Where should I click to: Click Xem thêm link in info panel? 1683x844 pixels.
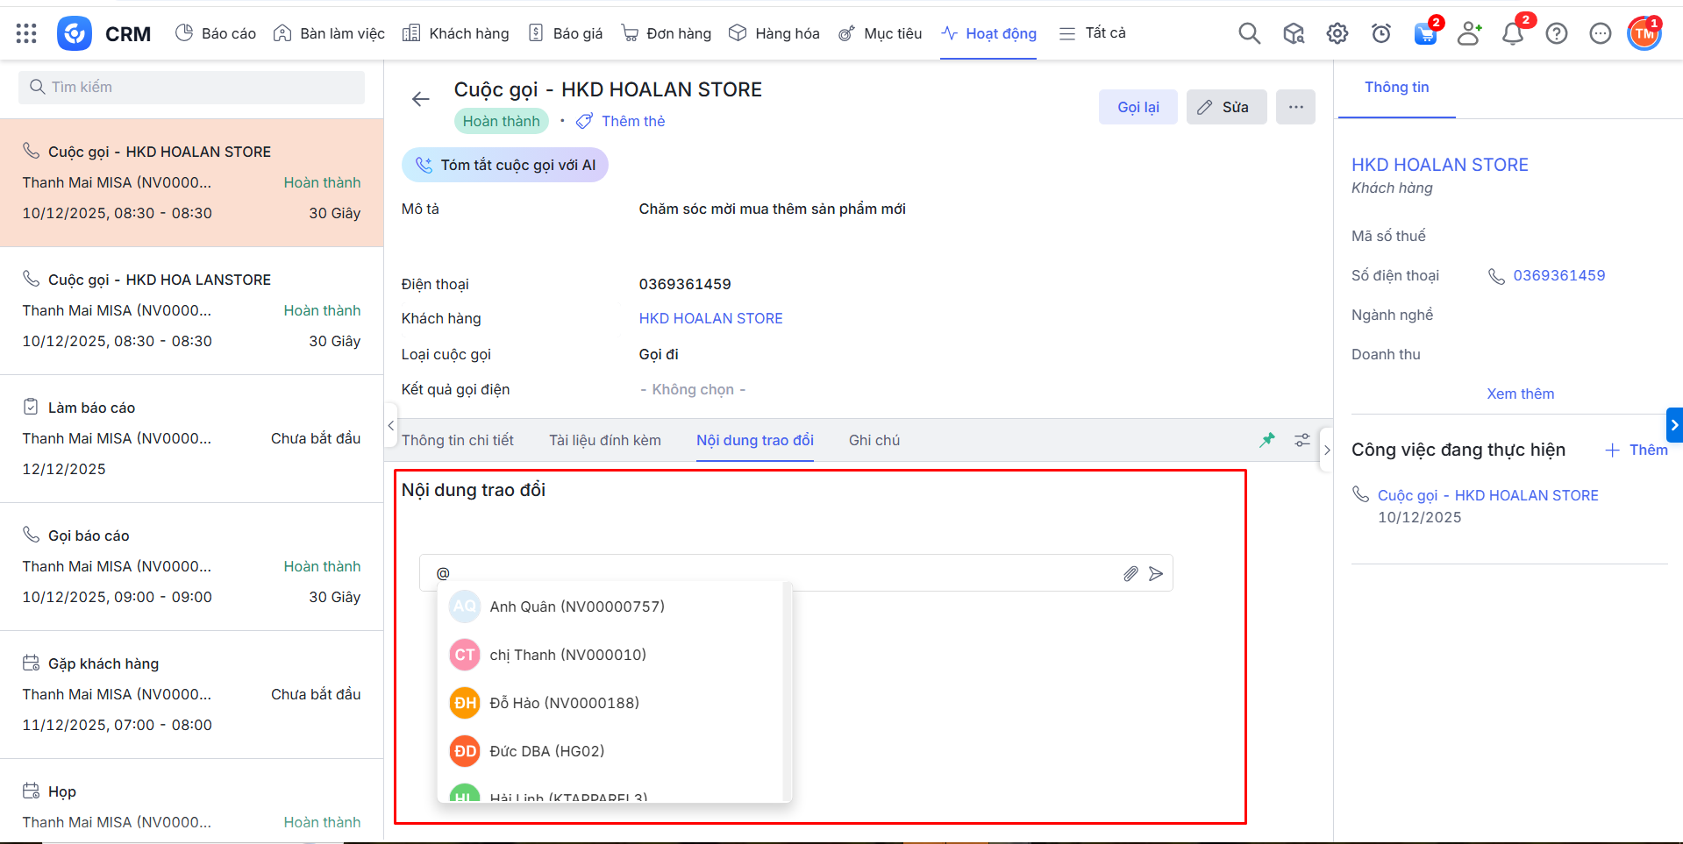[x=1520, y=394]
